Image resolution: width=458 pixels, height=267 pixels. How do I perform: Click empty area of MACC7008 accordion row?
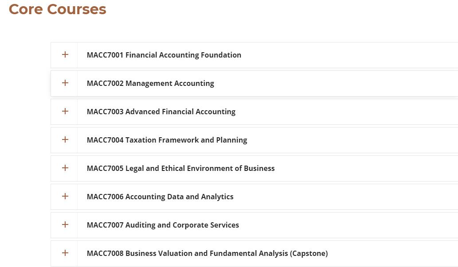(399, 253)
